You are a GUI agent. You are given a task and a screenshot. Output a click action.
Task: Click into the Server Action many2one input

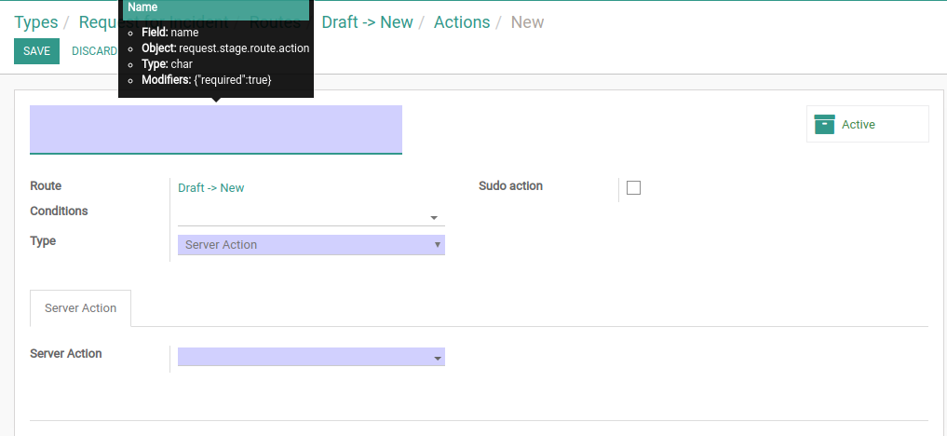tap(304, 356)
